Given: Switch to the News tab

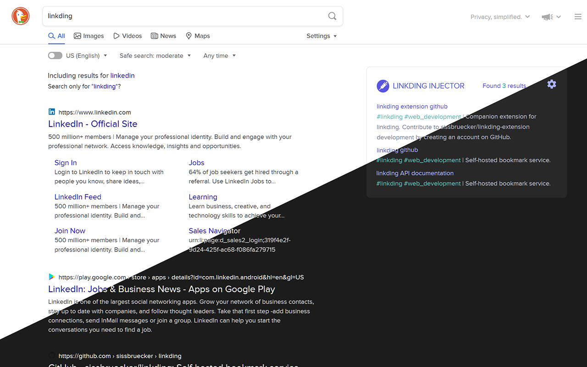Looking at the screenshot, I should 163,35.
